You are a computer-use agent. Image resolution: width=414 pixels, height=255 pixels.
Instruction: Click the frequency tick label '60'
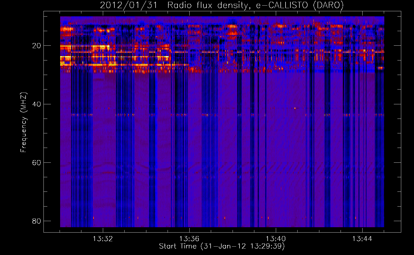coord(37,162)
